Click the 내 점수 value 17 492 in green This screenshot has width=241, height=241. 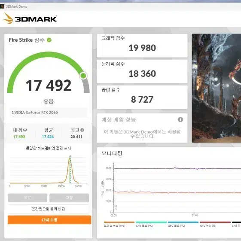click(x=19, y=137)
